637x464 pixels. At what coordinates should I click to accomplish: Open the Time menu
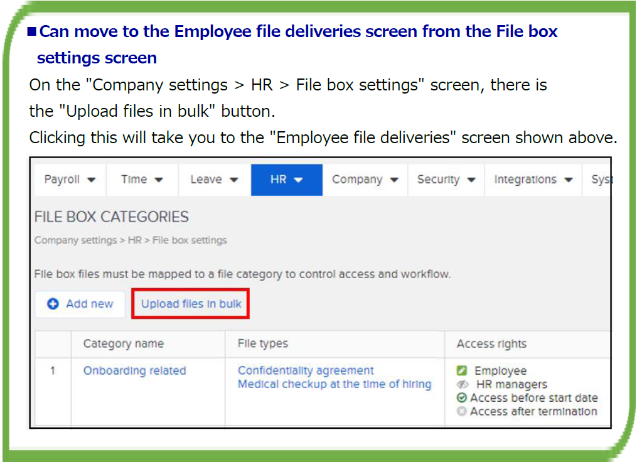pyautogui.click(x=142, y=180)
